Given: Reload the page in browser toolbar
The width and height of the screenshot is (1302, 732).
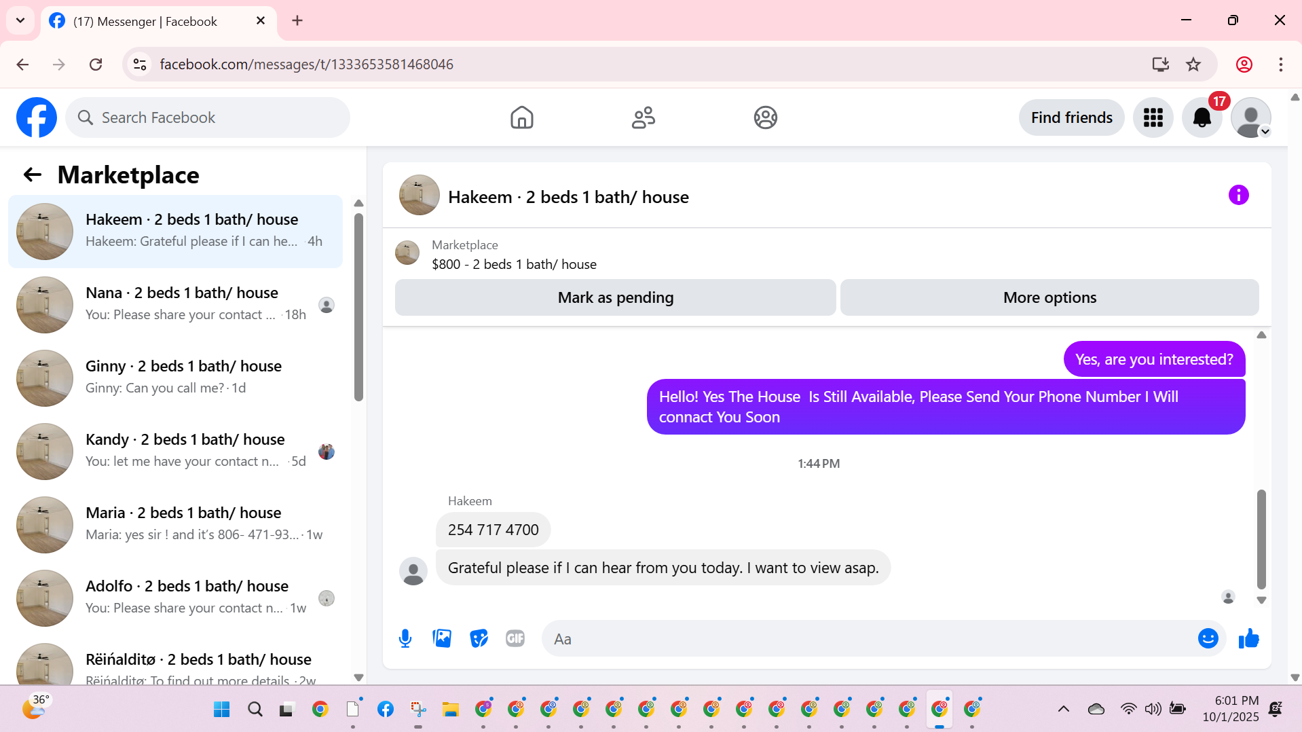Looking at the screenshot, I should pyautogui.click(x=96, y=65).
